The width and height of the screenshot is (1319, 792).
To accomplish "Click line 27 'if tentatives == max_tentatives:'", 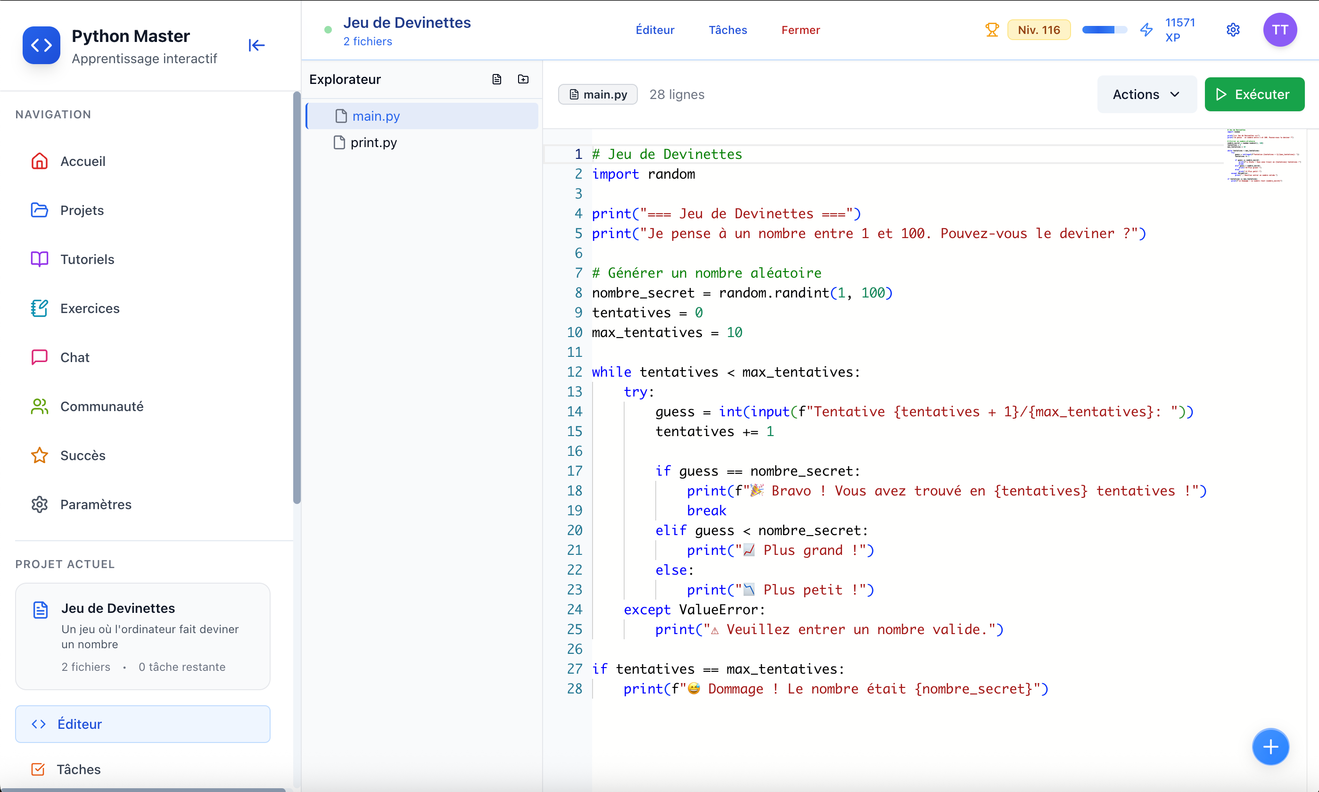I will [x=718, y=669].
